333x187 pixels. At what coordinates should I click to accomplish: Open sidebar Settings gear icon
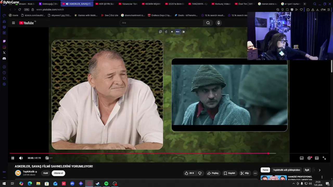click(x=4, y=84)
